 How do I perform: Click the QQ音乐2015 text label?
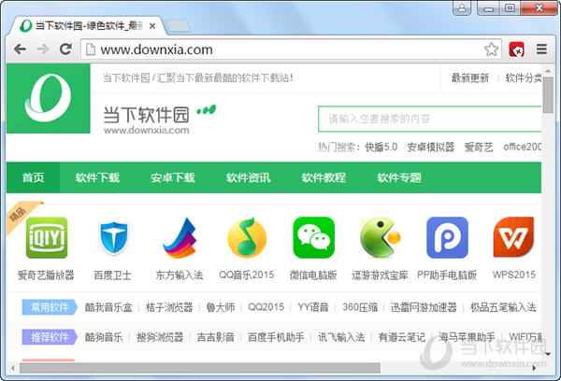coord(247,275)
